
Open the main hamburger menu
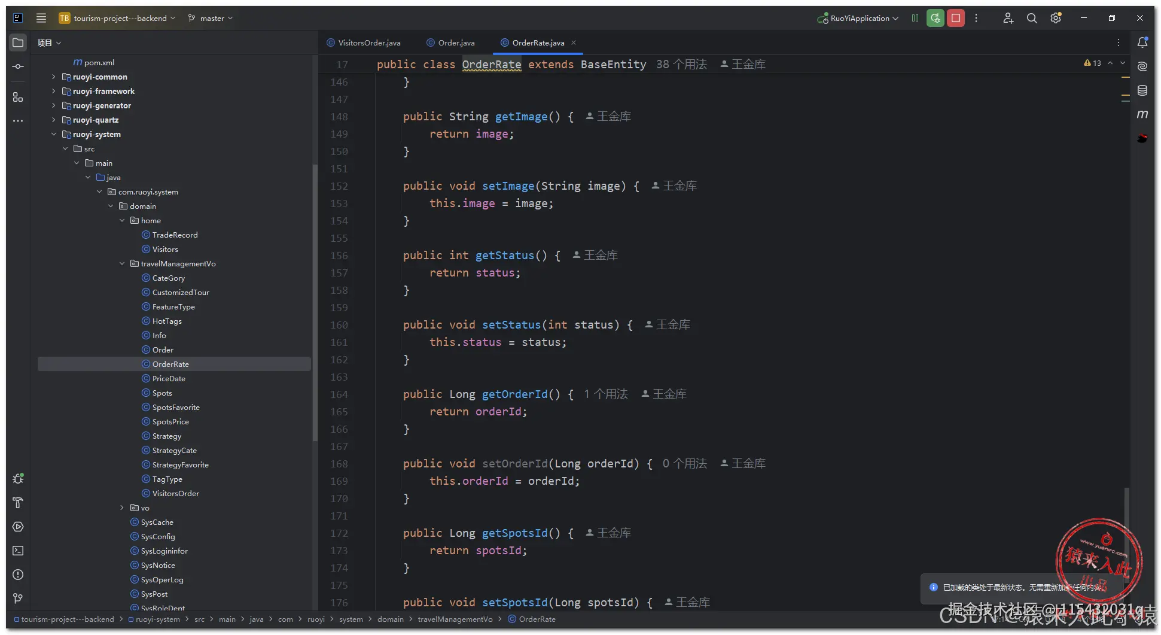(41, 18)
